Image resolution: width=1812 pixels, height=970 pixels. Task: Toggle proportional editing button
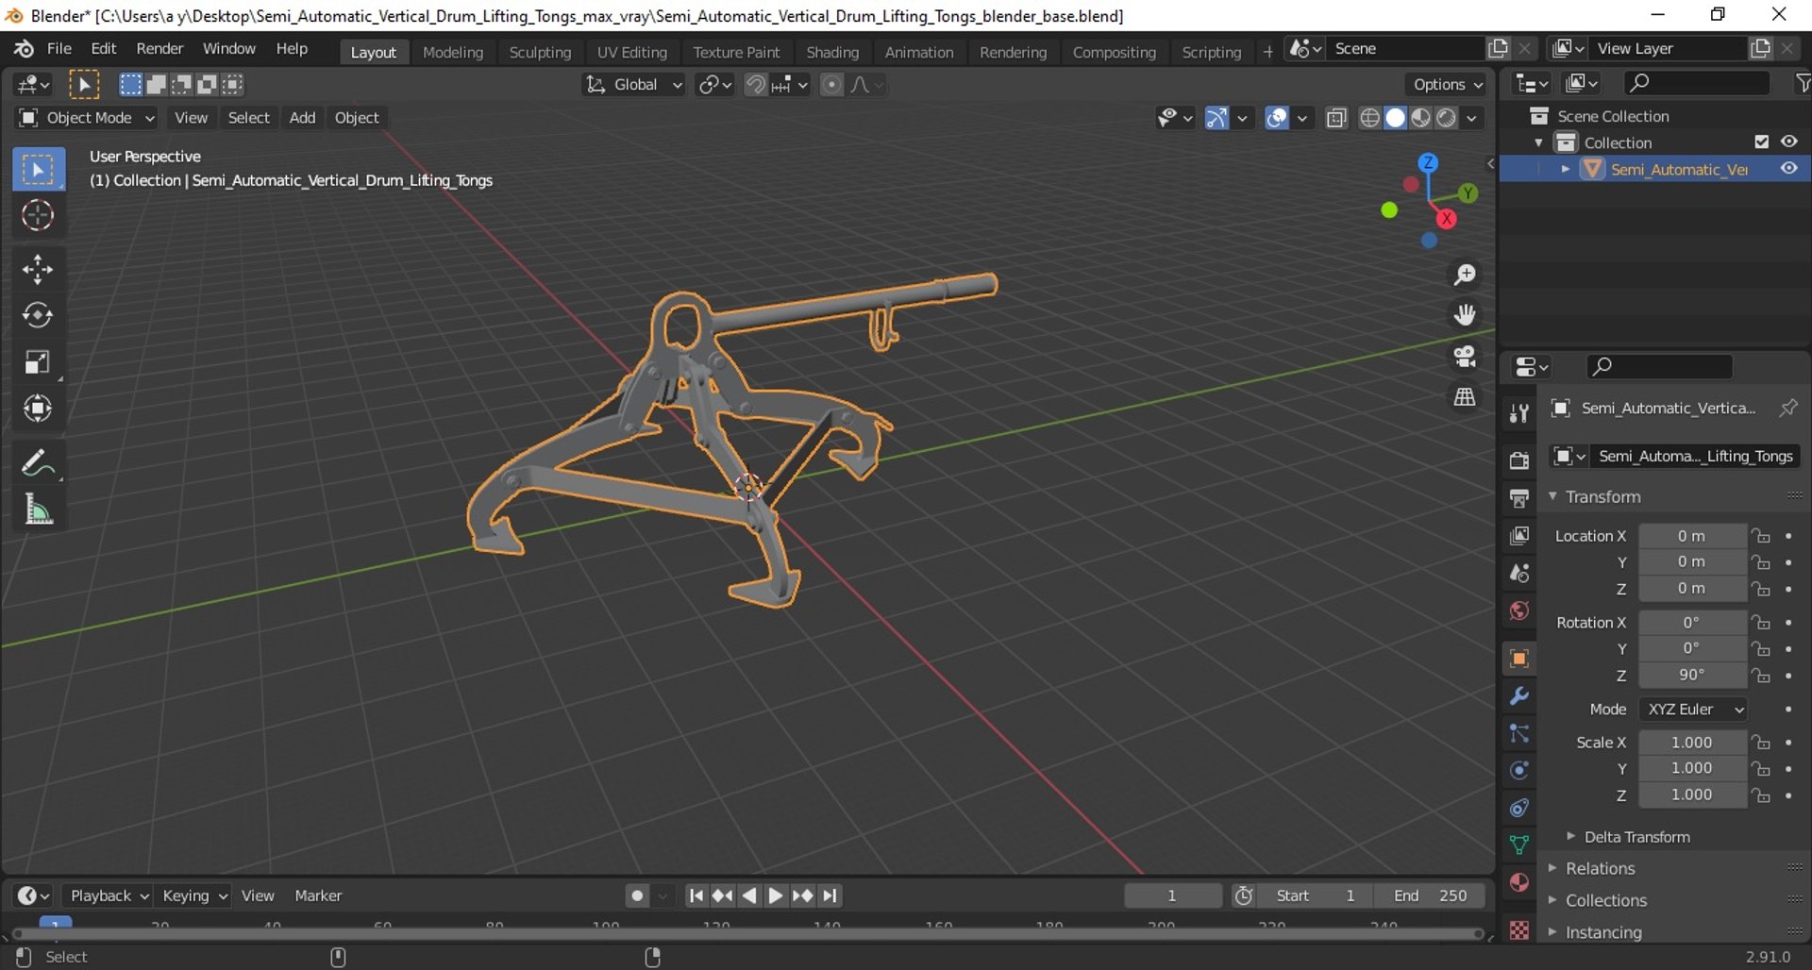(x=831, y=85)
